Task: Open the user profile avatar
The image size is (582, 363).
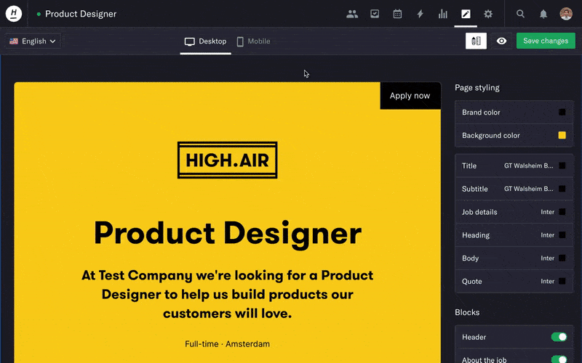Action: point(566,14)
